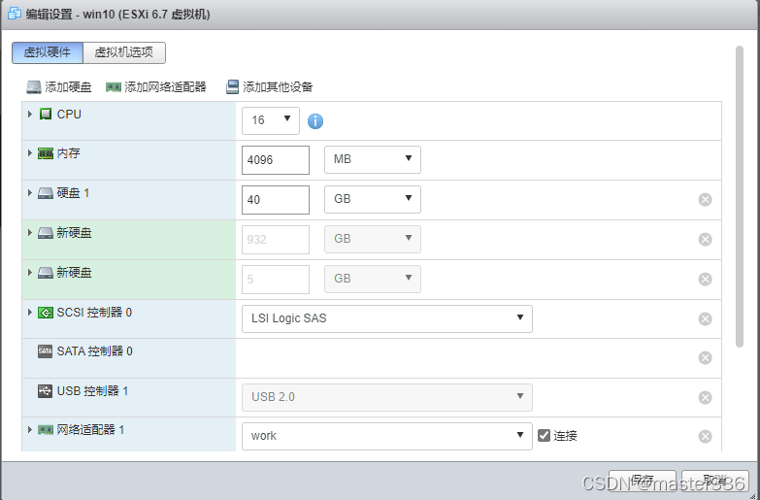The width and height of the screenshot is (760, 500).
Task: Switch to the 虚拟机选项 tab
Action: point(124,52)
